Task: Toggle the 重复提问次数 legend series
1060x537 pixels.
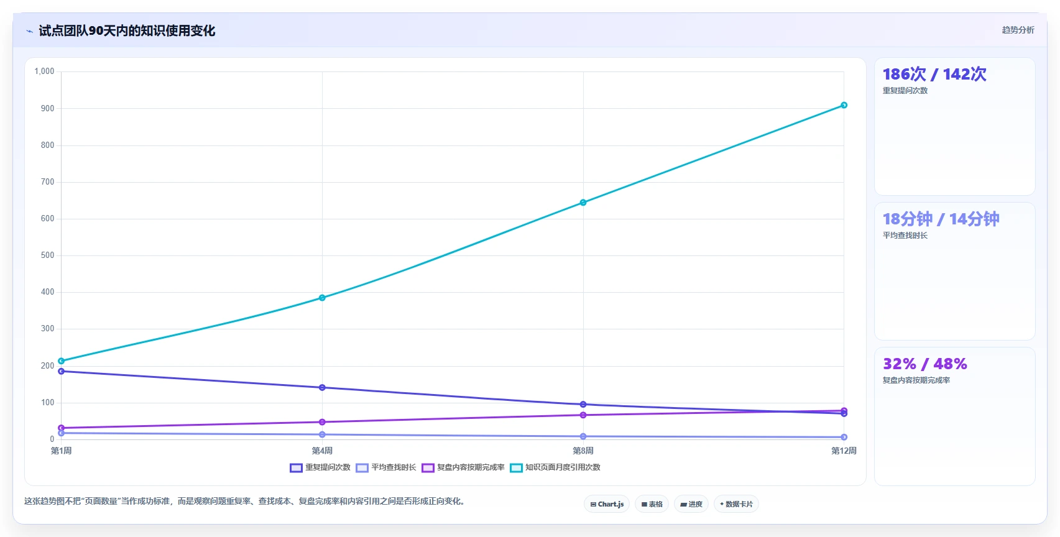Action: pyautogui.click(x=320, y=467)
